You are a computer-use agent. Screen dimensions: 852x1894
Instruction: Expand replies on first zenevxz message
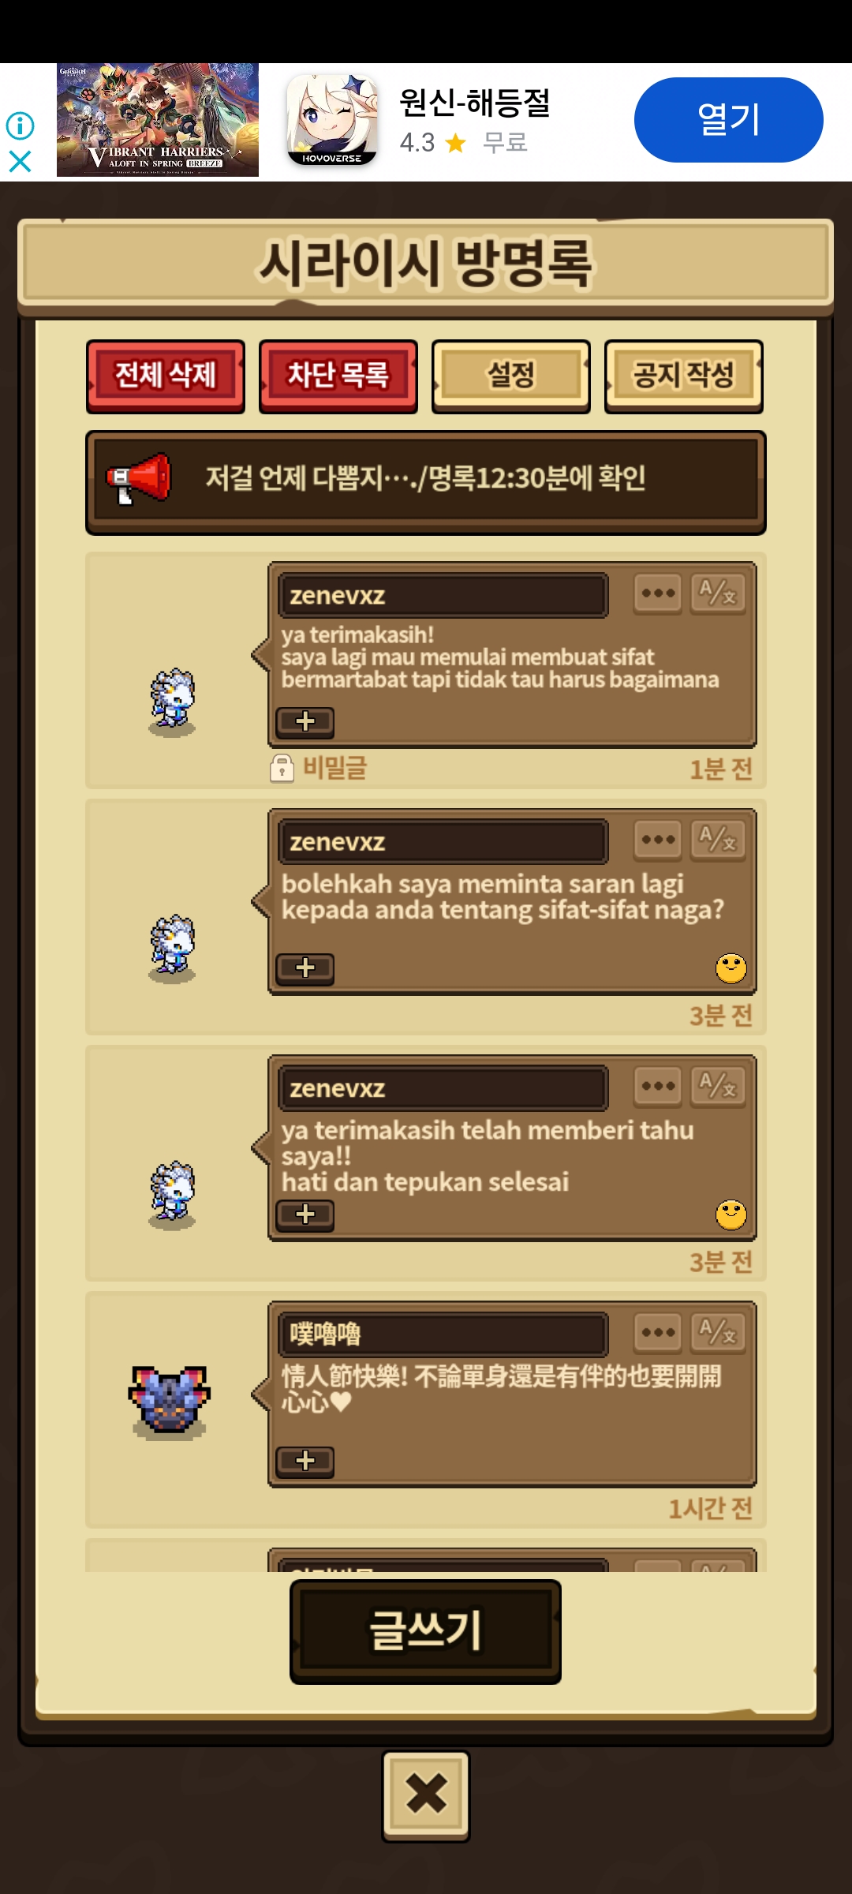(305, 722)
